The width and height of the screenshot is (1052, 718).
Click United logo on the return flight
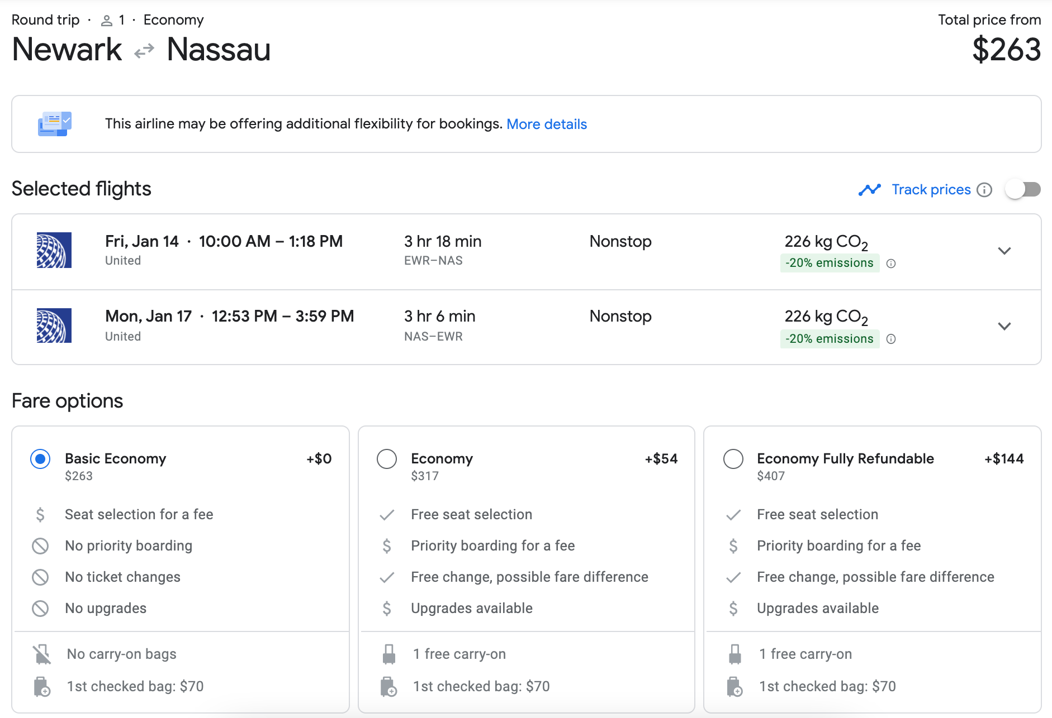[54, 326]
